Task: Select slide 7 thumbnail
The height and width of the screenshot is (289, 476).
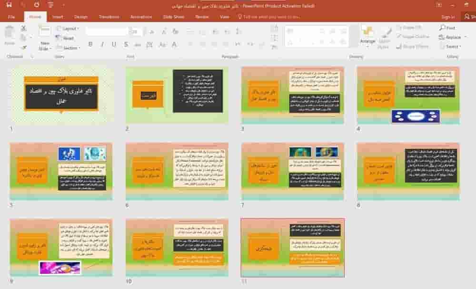Action: (293, 172)
